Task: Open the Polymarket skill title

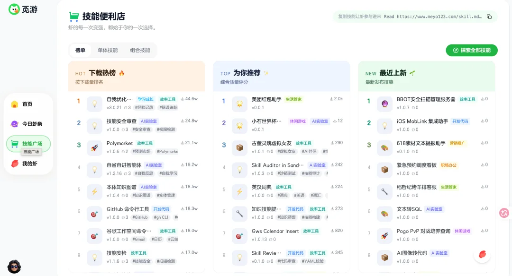Action: (119, 143)
